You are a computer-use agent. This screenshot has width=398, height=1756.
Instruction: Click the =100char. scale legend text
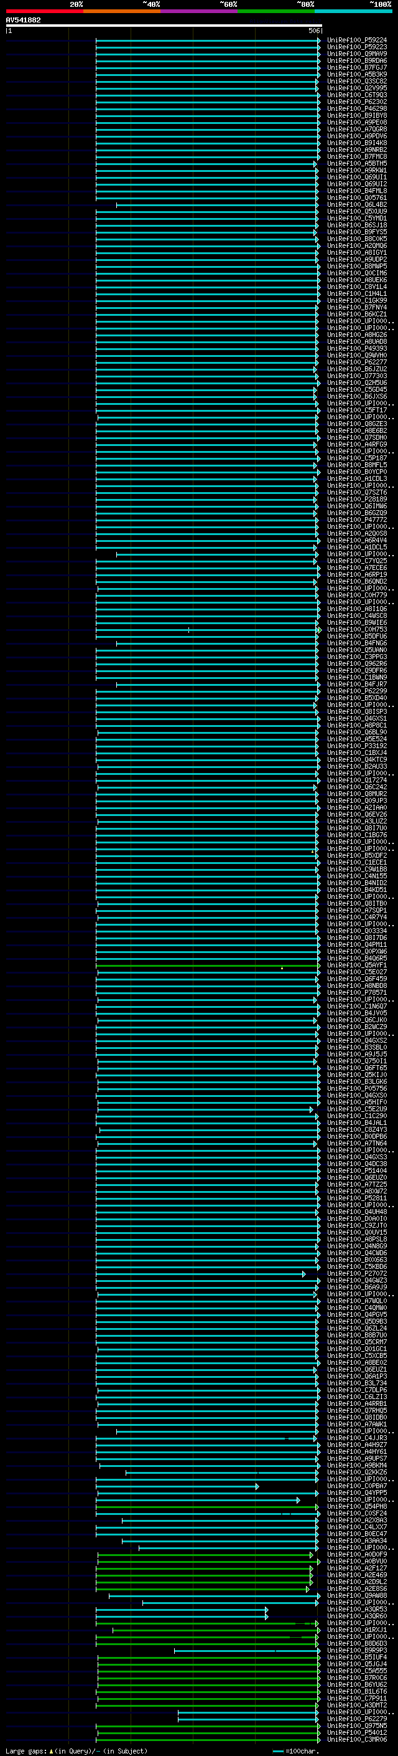click(x=302, y=1750)
